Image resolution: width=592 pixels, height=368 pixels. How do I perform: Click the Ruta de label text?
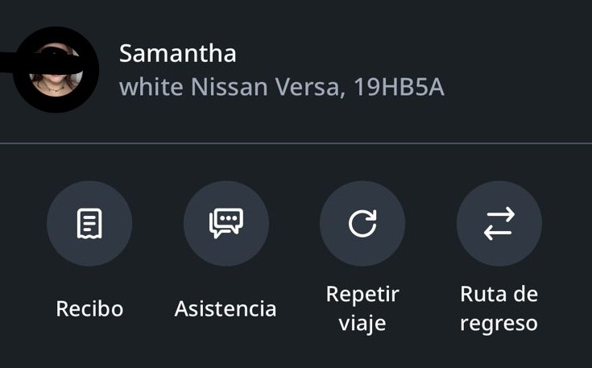click(x=499, y=294)
